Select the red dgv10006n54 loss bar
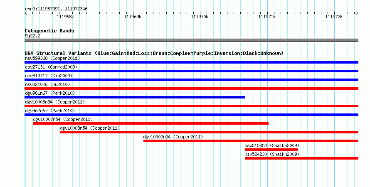The image size is (370, 187). point(191,106)
